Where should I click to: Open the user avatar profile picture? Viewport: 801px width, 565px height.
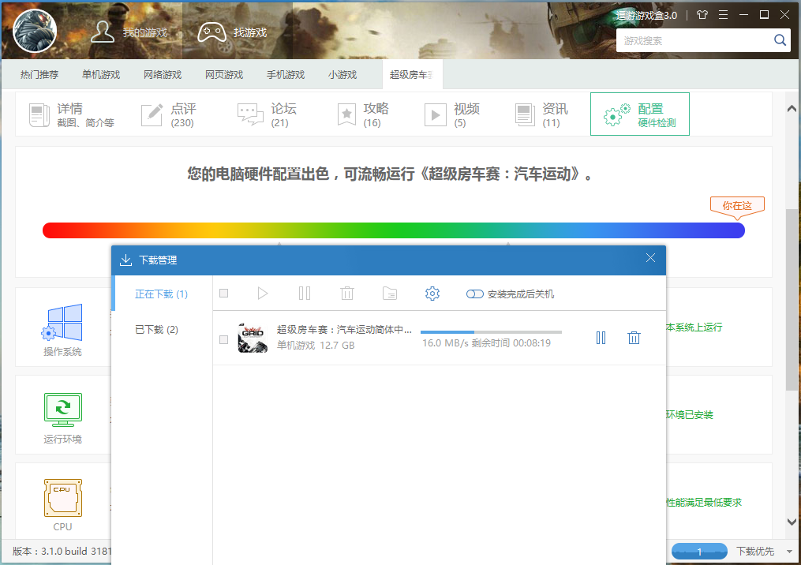tap(35, 31)
